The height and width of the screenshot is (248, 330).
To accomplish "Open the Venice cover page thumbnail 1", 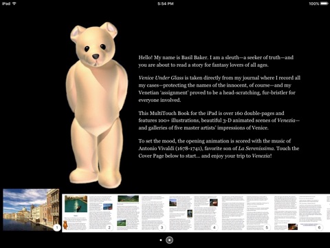I will 31,209.
